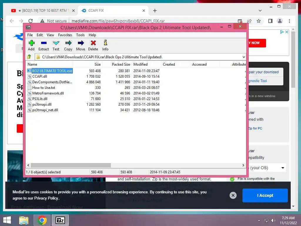The image size is (301, 226).
Task: Click the right scroll arrow in 7-Zip
Action: coord(243,165)
